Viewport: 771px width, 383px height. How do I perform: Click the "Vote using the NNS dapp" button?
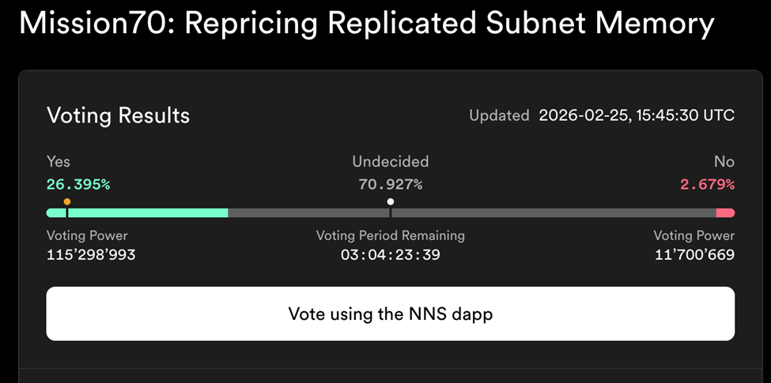click(390, 314)
